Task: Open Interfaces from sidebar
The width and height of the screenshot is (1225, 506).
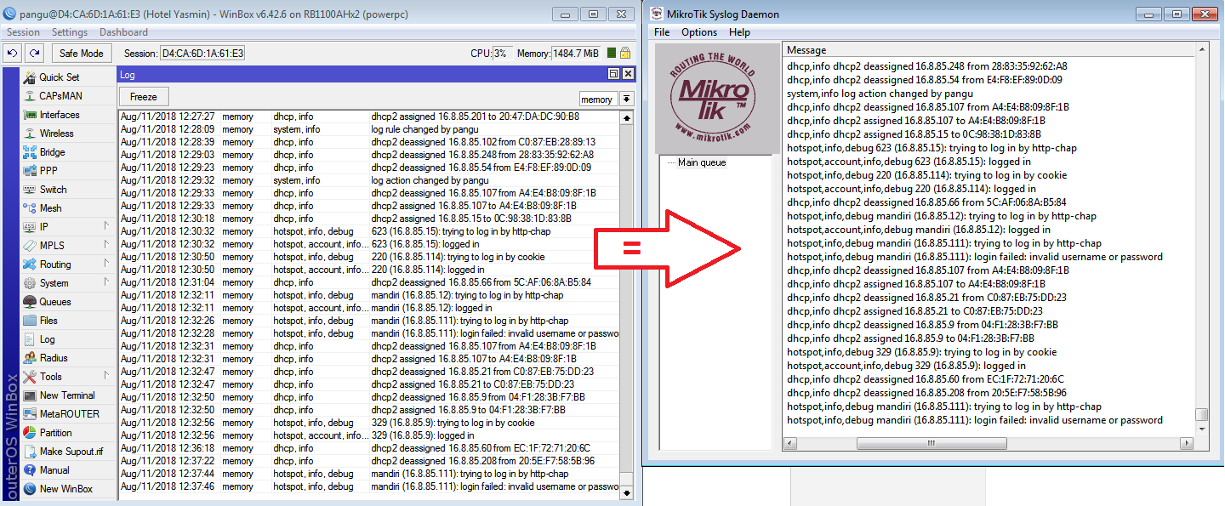Action: click(60, 115)
